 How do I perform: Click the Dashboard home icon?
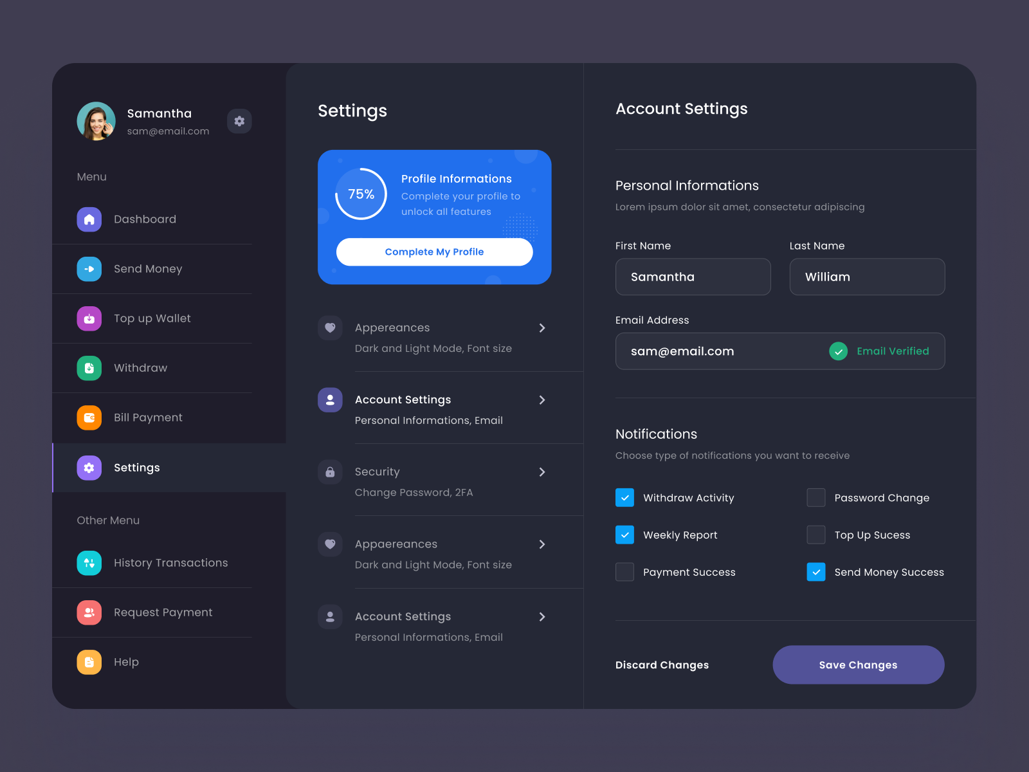89,219
